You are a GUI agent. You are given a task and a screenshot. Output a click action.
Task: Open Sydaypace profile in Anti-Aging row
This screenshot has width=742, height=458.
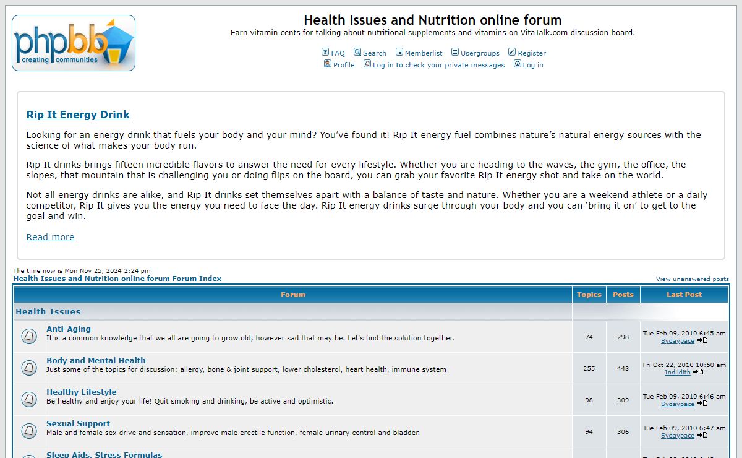678,341
